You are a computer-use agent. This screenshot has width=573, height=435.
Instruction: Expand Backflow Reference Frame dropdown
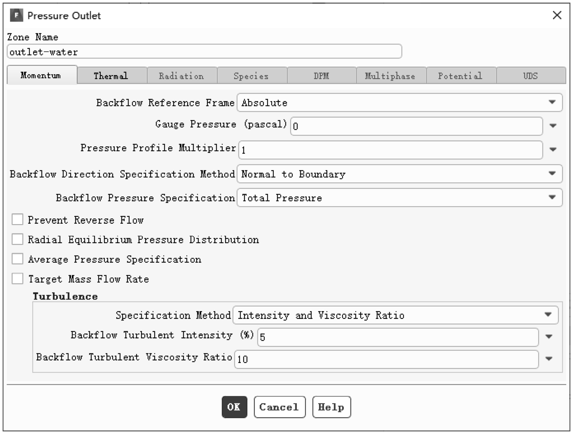click(399, 103)
